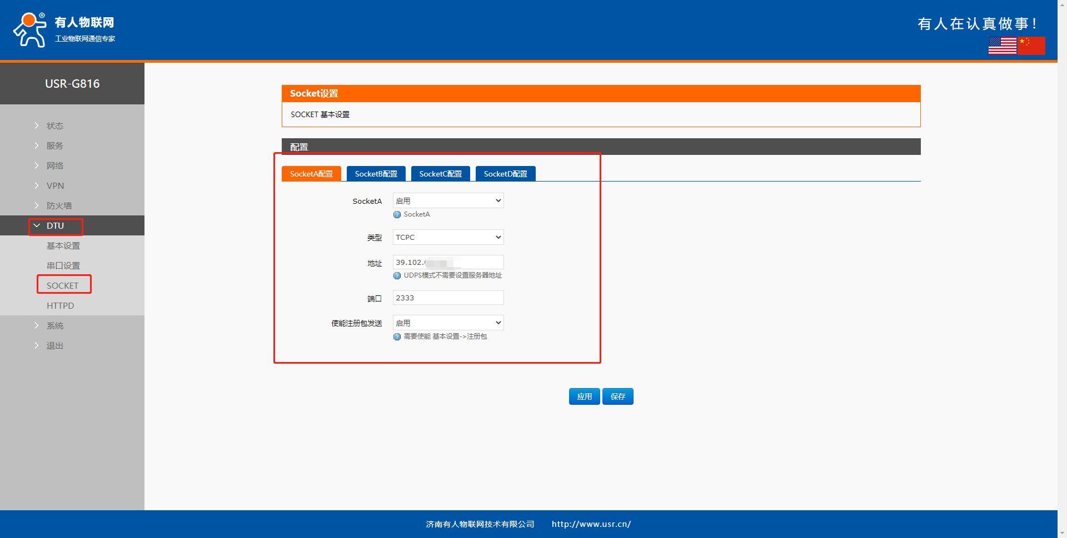This screenshot has height=538, width=1067.
Task: Open the 使能注册包发送 dropdown
Action: (448, 323)
